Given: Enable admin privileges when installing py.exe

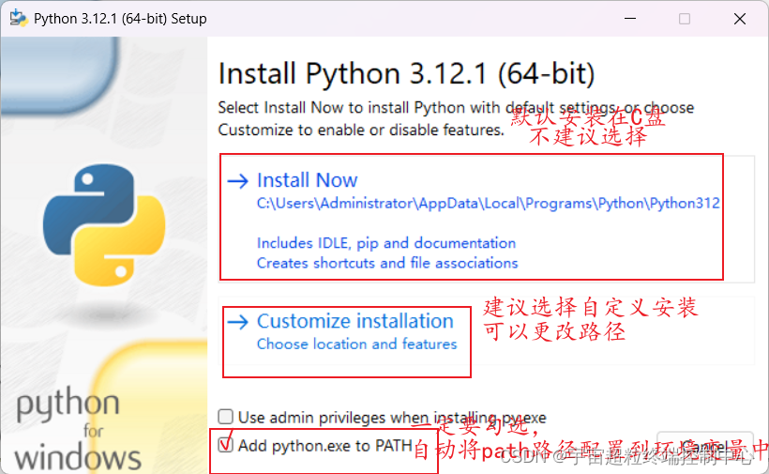Looking at the screenshot, I should click(x=225, y=417).
